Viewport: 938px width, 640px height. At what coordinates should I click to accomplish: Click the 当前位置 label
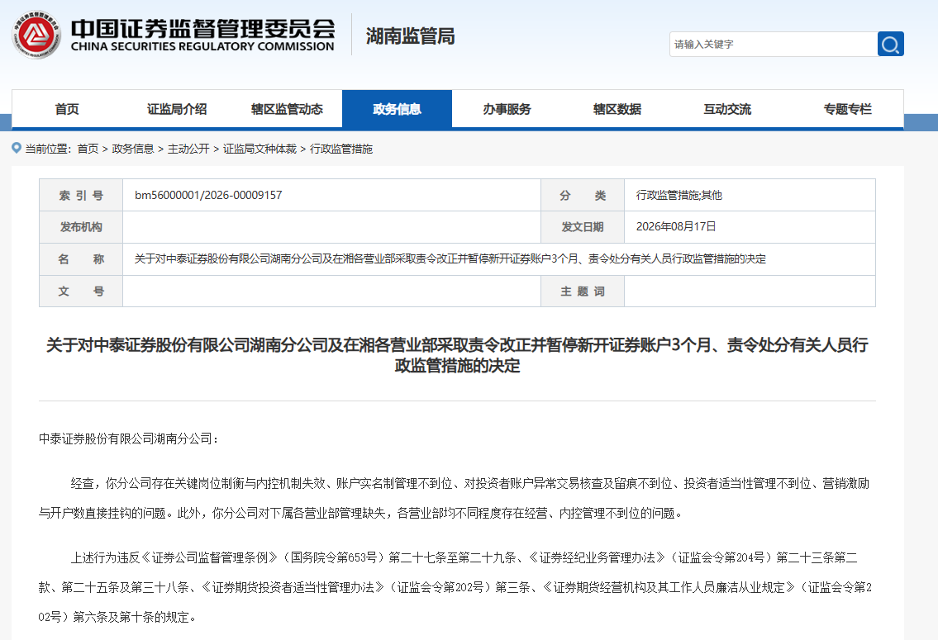pyautogui.click(x=47, y=149)
